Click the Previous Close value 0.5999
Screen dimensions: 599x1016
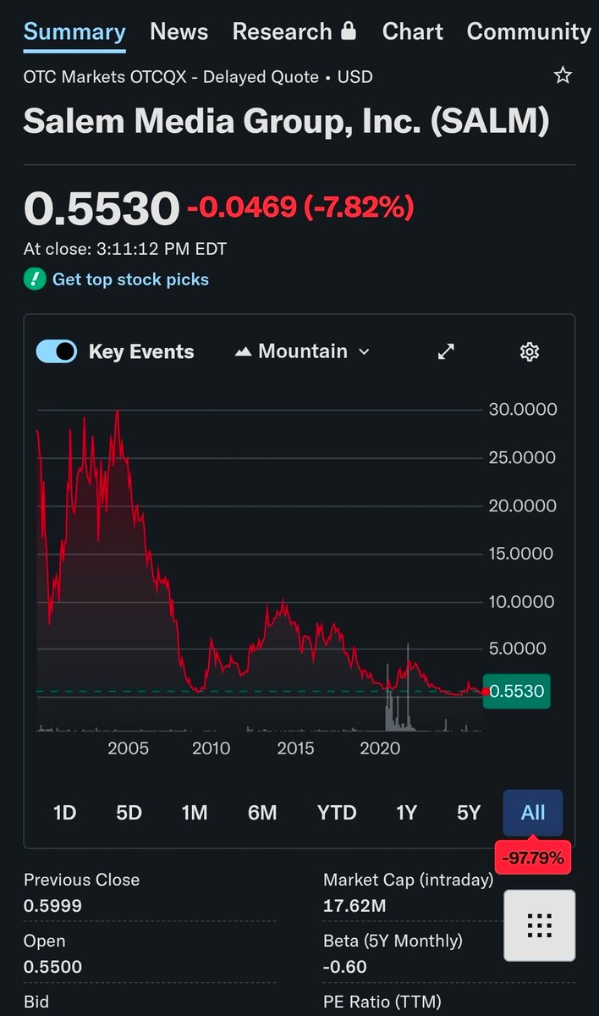click(x=52, y=906)
